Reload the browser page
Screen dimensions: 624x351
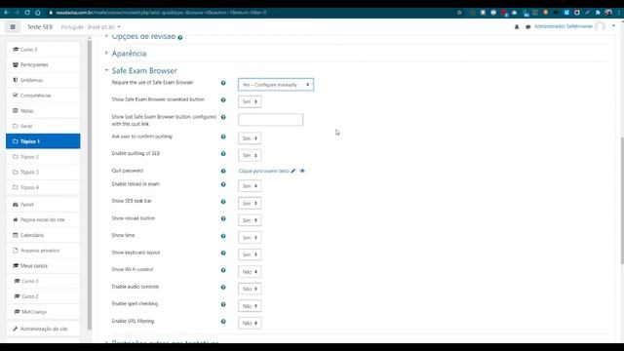tap(27, 13)
